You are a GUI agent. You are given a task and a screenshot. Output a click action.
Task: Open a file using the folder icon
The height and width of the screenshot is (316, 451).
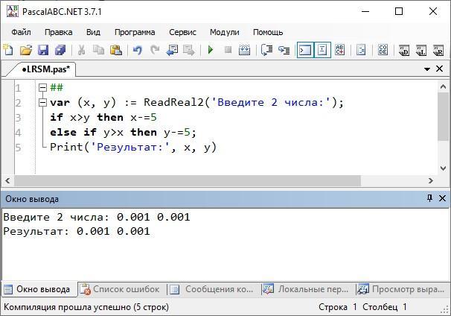(26, 50)
